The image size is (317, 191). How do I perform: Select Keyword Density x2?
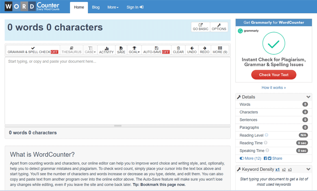point(284,170)
